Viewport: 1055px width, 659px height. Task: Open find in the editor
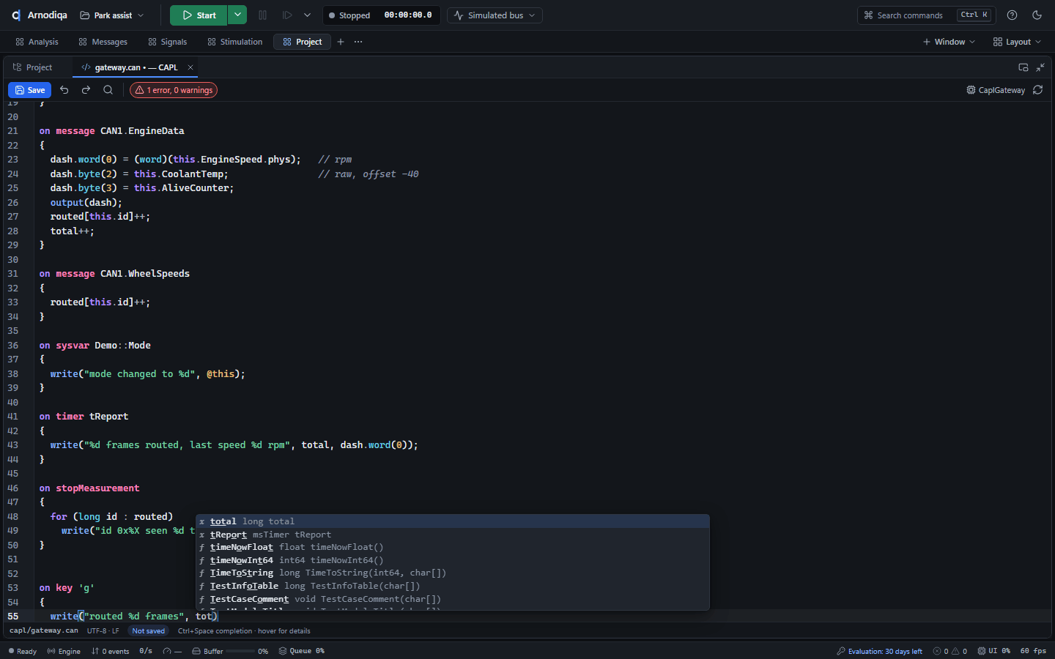click(108, 90)
